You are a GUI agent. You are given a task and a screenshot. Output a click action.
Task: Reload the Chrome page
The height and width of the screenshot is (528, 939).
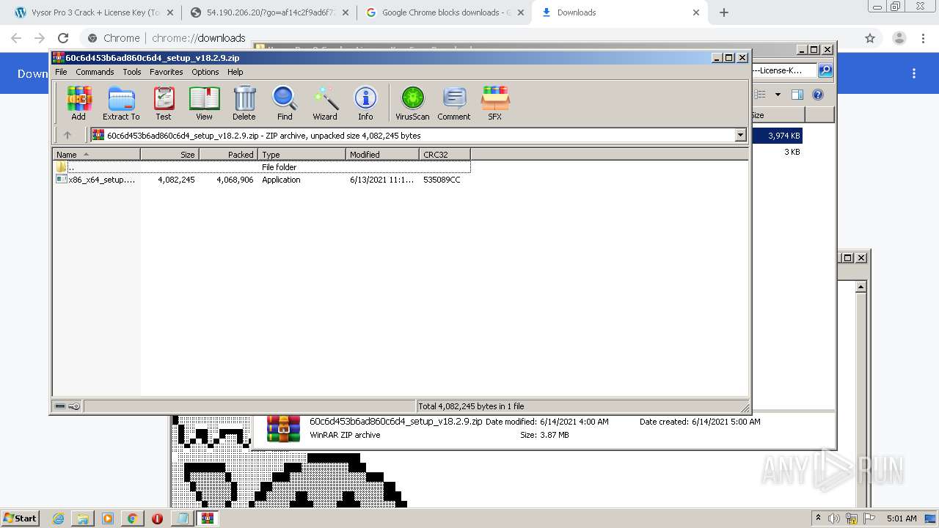click(x=63, y=38)
